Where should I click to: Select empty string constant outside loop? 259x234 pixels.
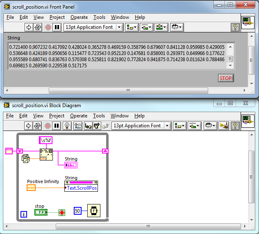coord(9,151)
